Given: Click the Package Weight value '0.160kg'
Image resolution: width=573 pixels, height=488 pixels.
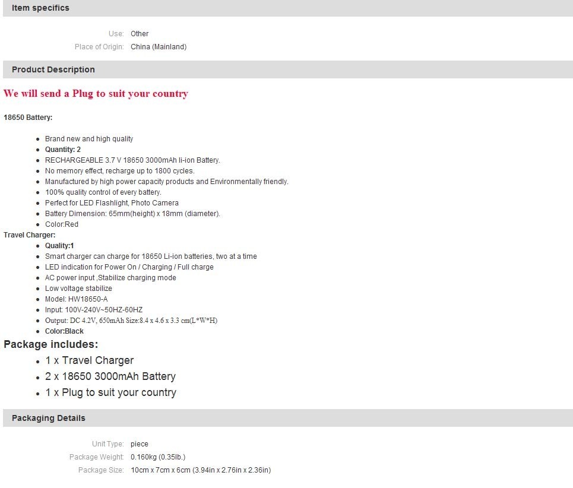Looking at the screenshot, I should click(x=158, y=457).
